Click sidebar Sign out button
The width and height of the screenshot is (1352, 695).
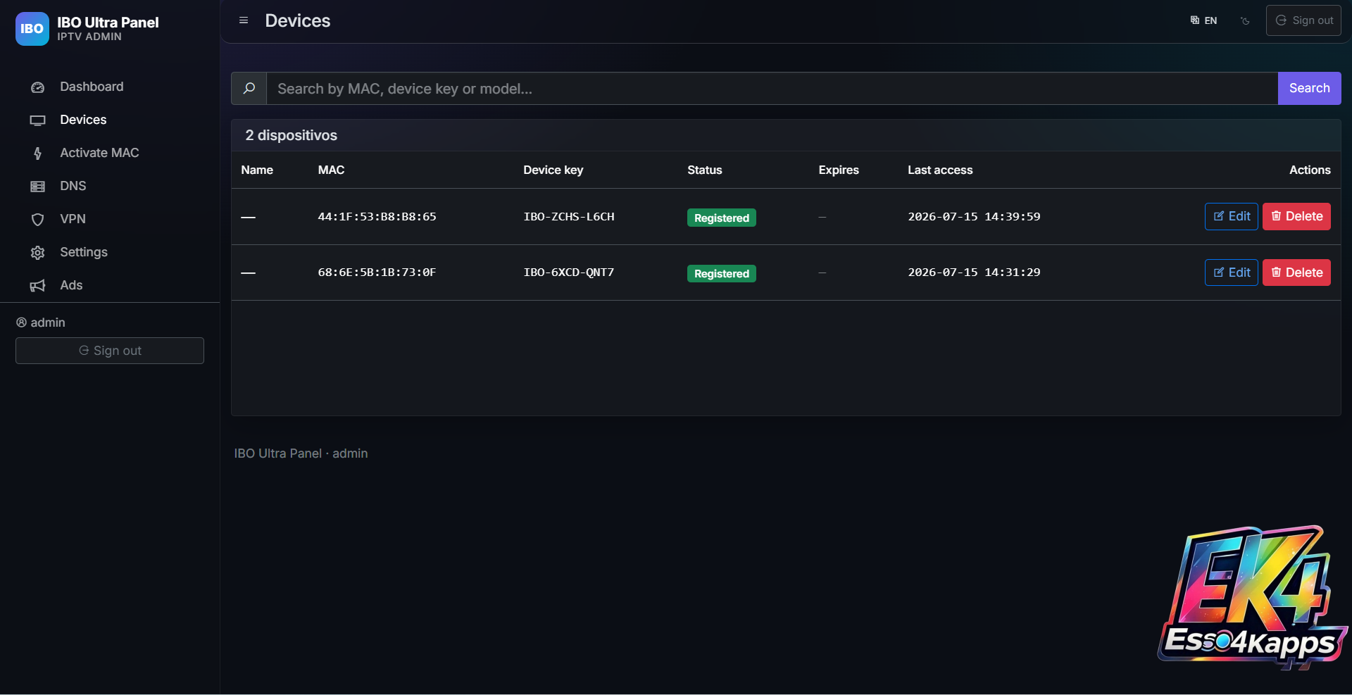(110, 351)
